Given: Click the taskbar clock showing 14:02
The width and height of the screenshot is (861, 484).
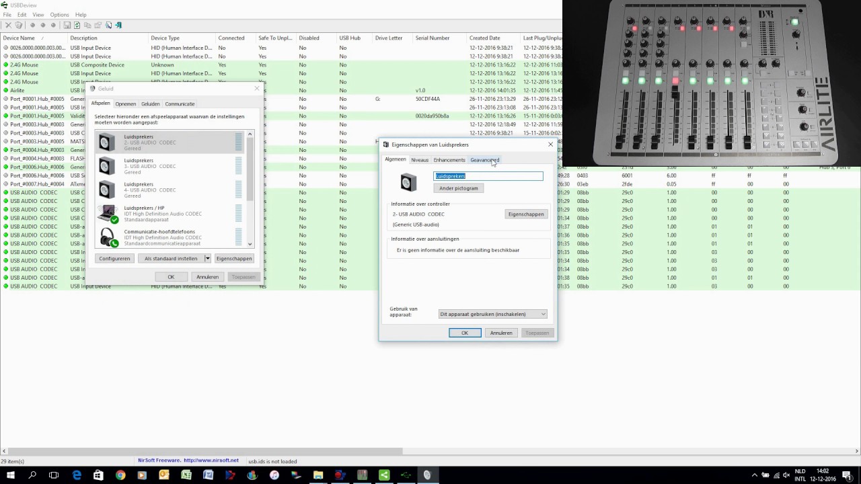Looking at the screenshot, I should click(821, 475).
